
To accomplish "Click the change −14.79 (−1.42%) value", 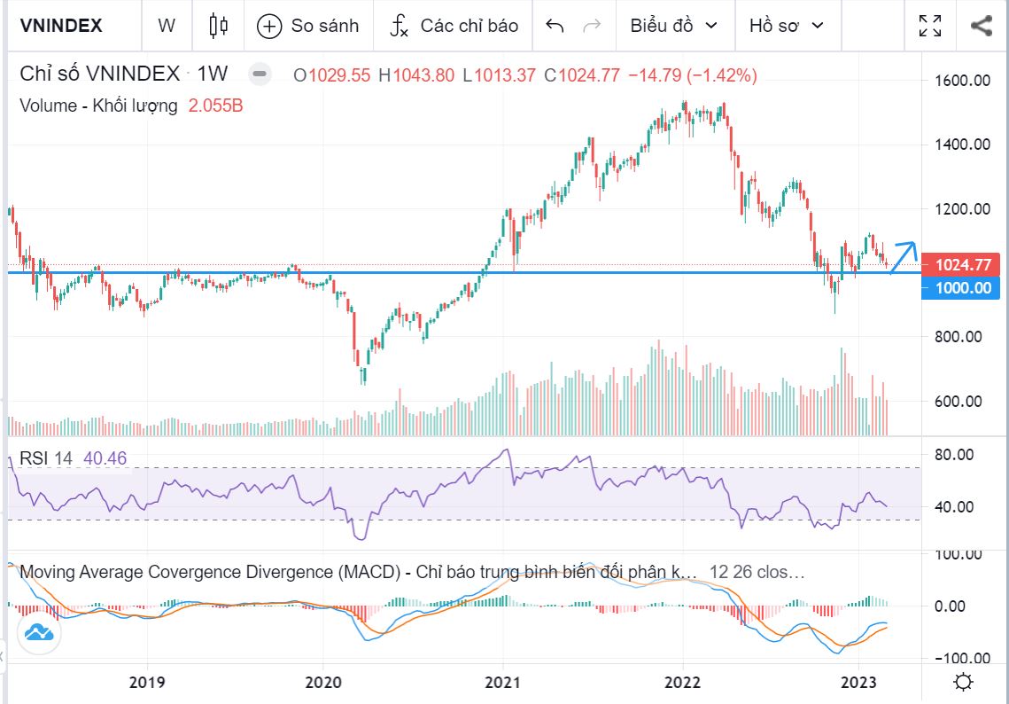I will 693,75.
